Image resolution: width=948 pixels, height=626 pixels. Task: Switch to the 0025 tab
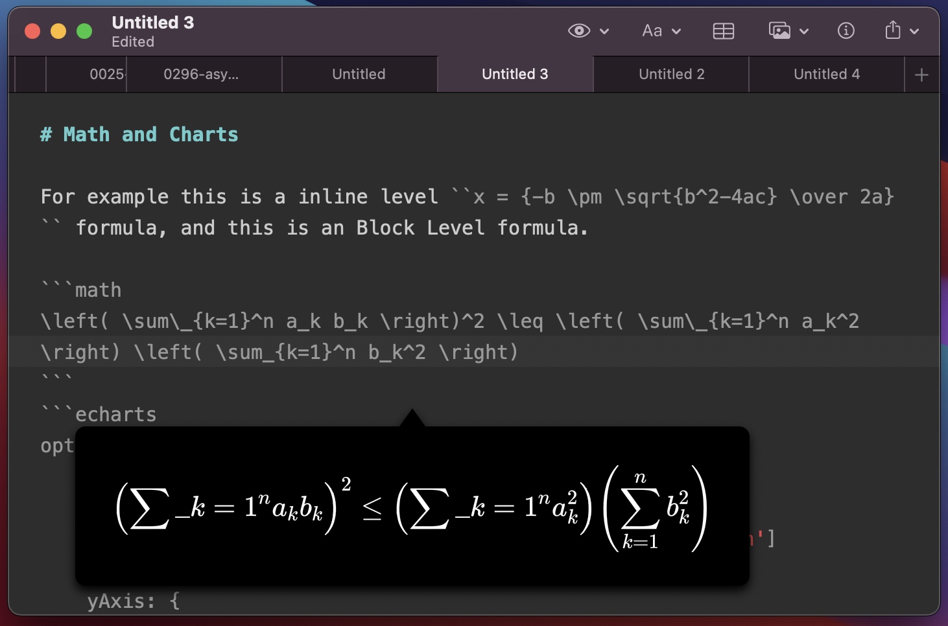tap(86, 75)
